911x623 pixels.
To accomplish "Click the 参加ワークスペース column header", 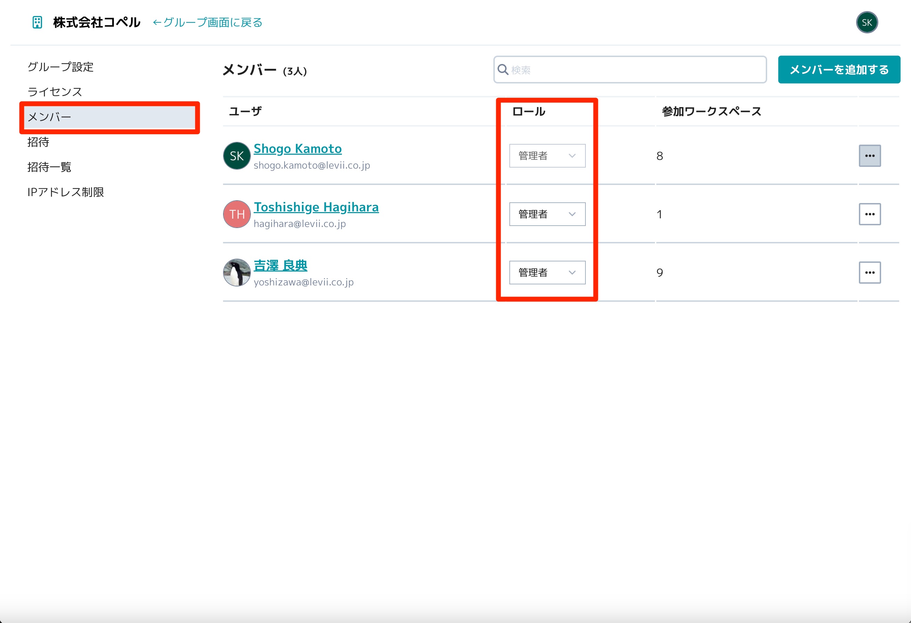I will click(712, 111).
